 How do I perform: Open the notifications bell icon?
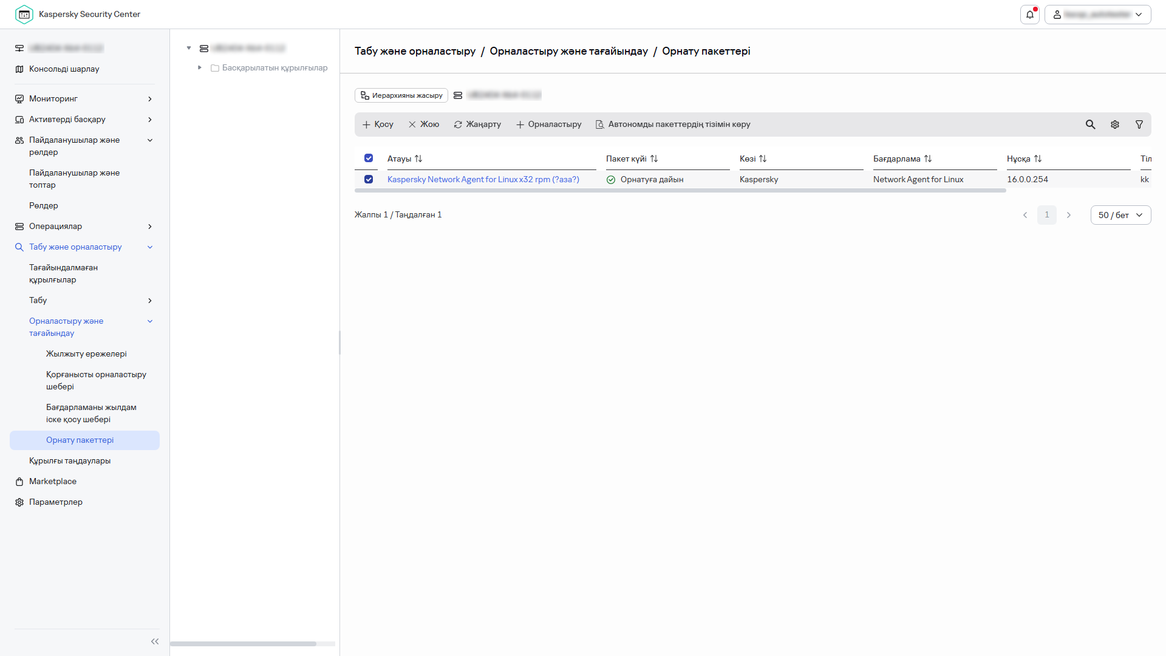[x=1030, y=15]
